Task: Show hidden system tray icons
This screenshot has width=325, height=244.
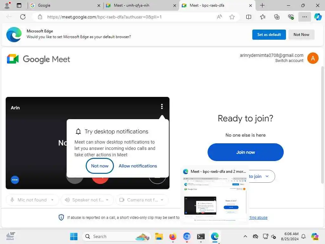Action: click(245, 236)
